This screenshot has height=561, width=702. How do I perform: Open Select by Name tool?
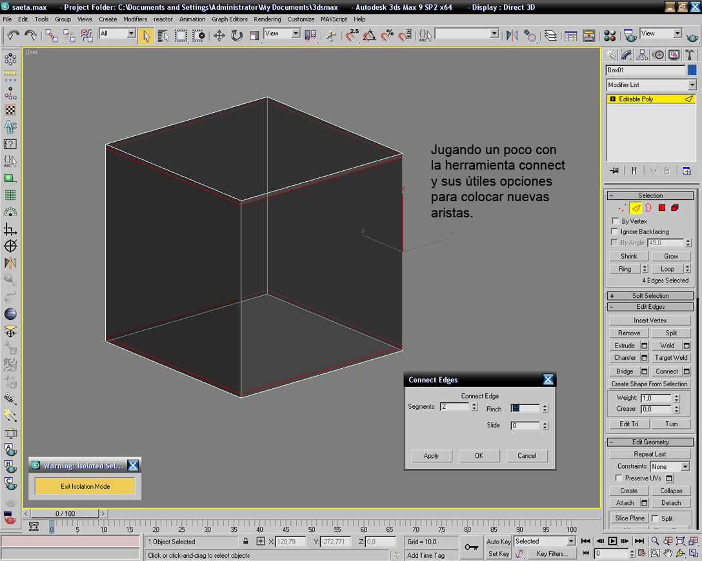(x=163, y=35)
